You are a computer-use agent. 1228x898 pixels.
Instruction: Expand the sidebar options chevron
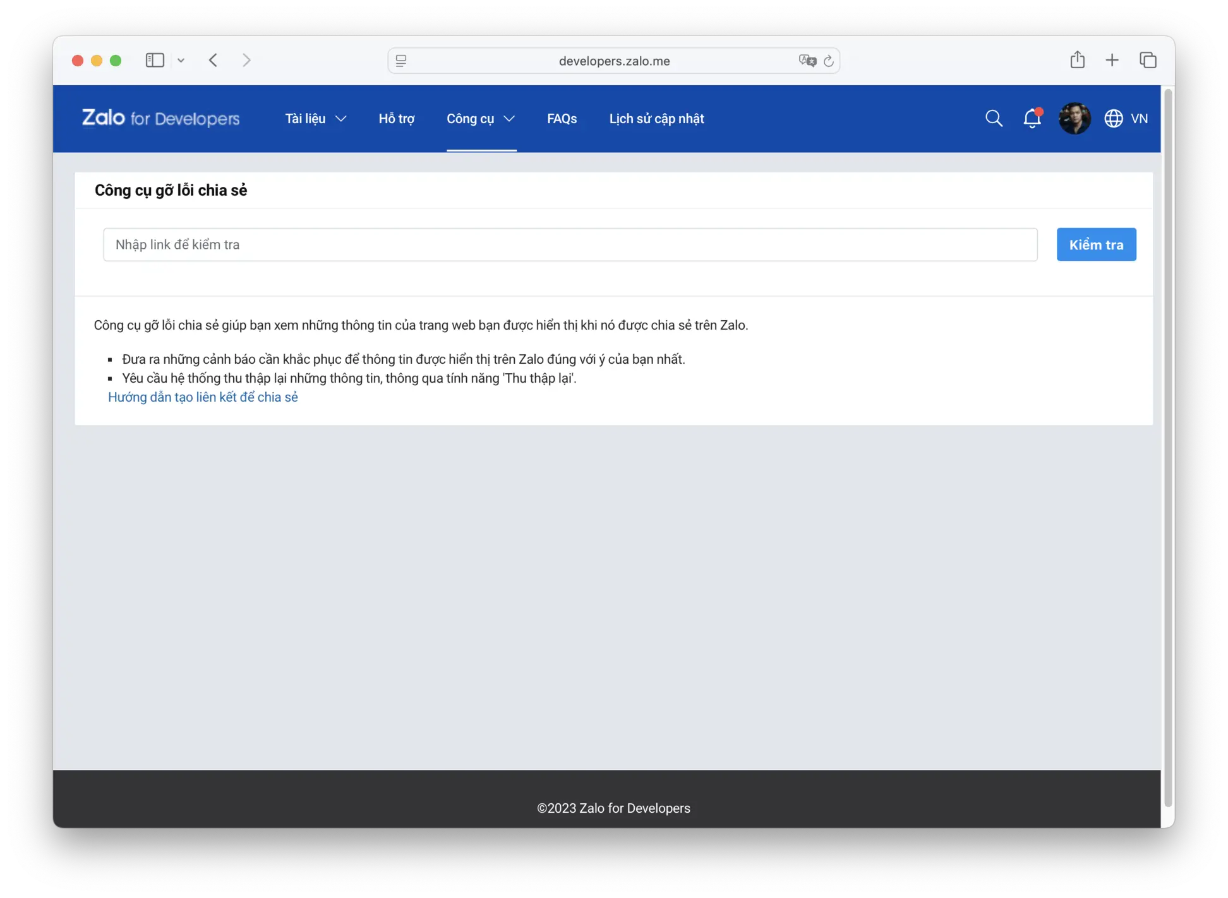pyautogui.click(x=181, y=61)
